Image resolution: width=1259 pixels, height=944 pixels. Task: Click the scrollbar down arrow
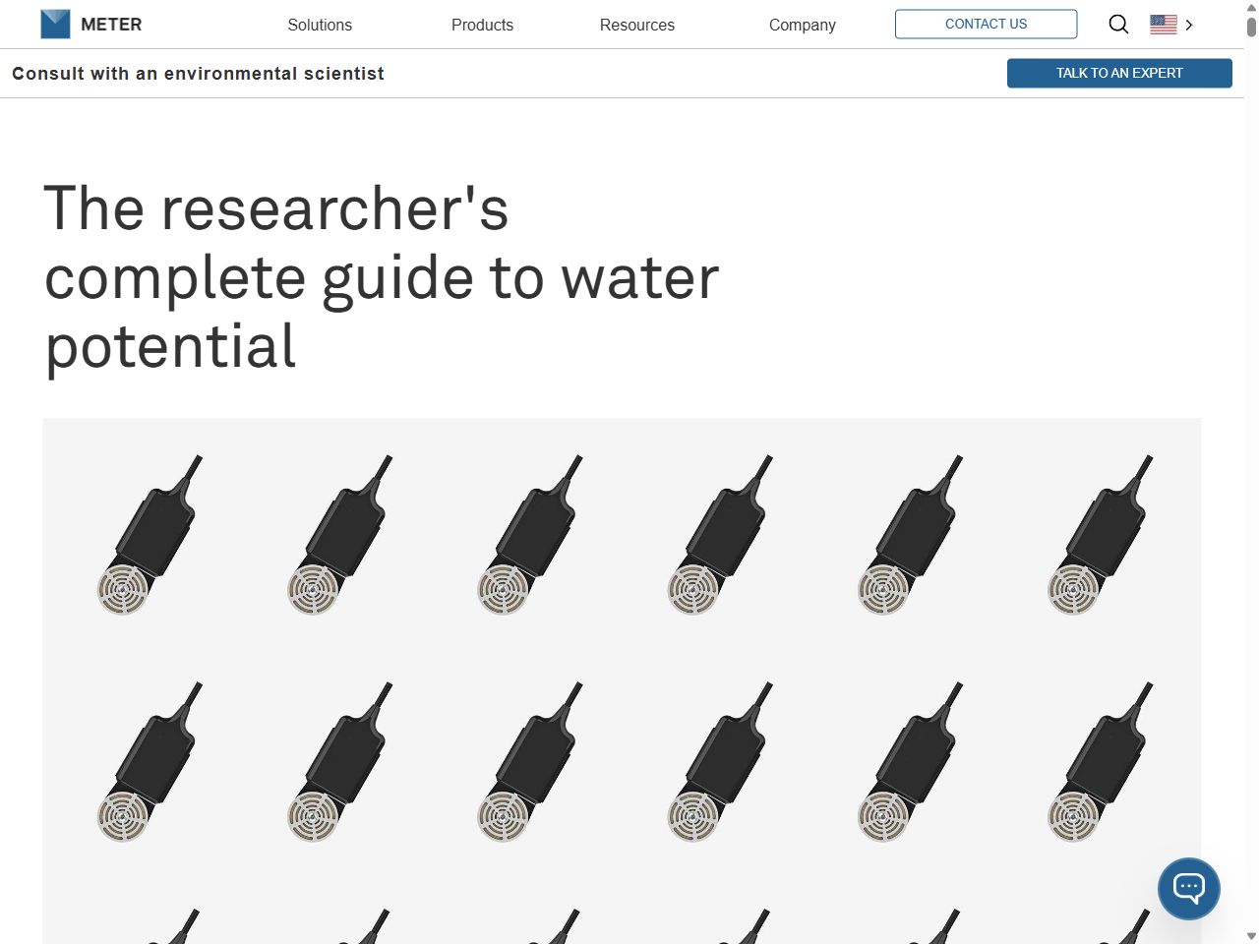coord(1251,936)
